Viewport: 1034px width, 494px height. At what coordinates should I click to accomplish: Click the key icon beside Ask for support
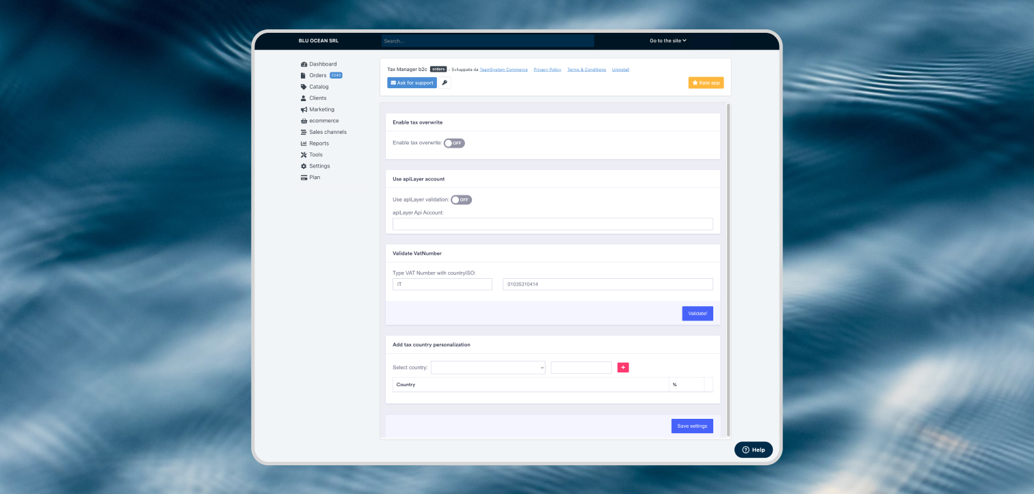pyautogui.click(x=445, y=83)
